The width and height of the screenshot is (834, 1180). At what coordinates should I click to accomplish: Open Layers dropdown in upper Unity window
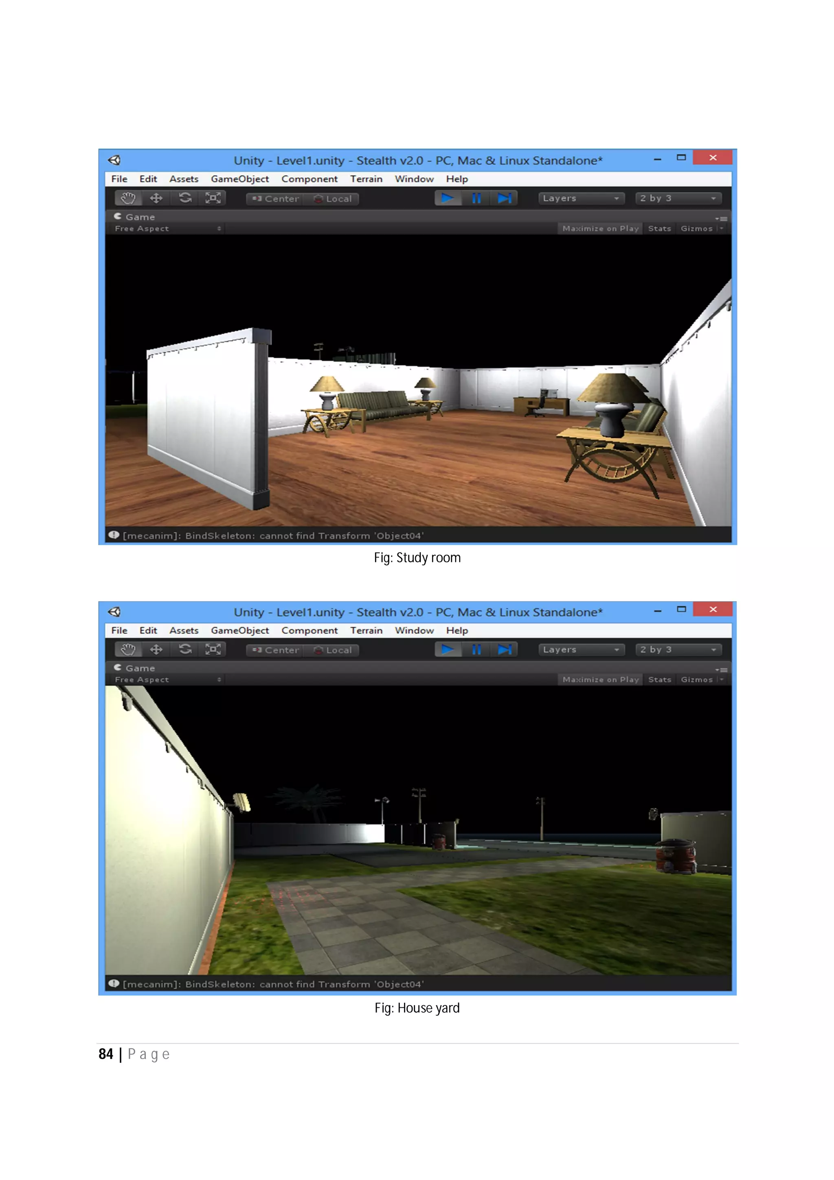[x=581, y=198]
